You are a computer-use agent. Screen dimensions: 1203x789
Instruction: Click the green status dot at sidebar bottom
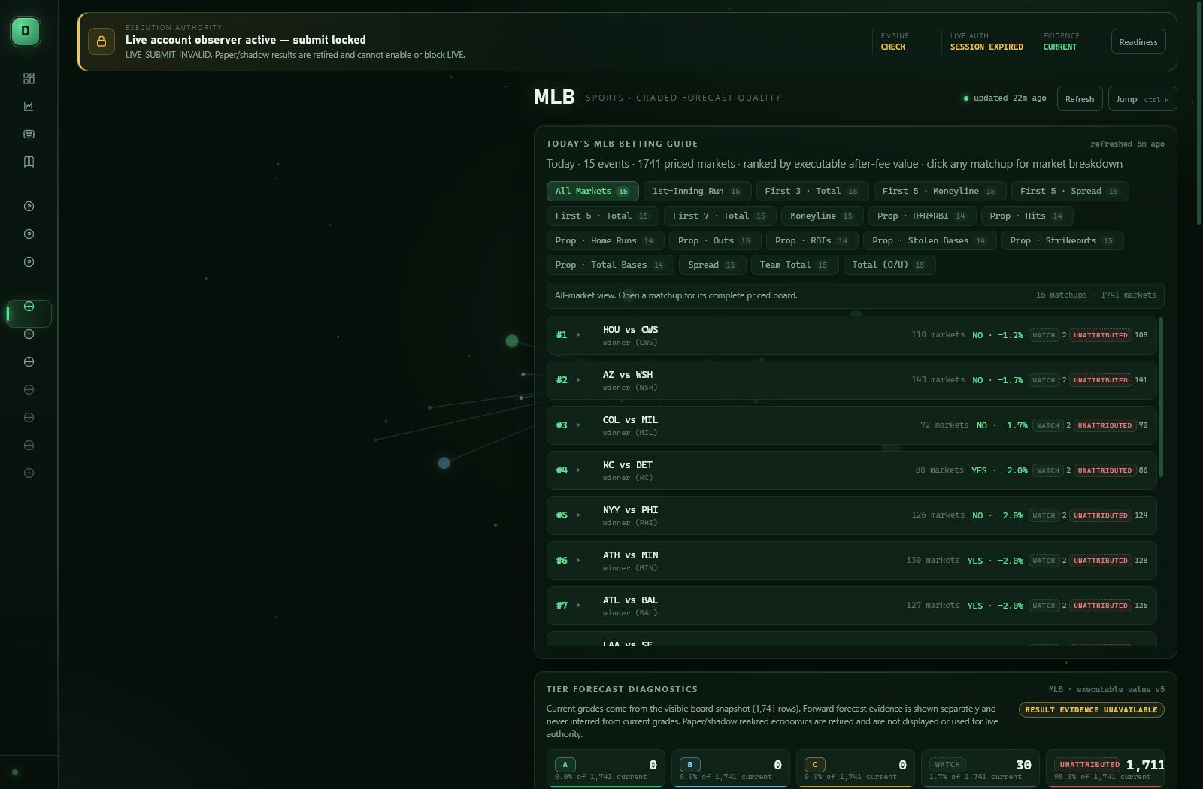click(15, 772)
